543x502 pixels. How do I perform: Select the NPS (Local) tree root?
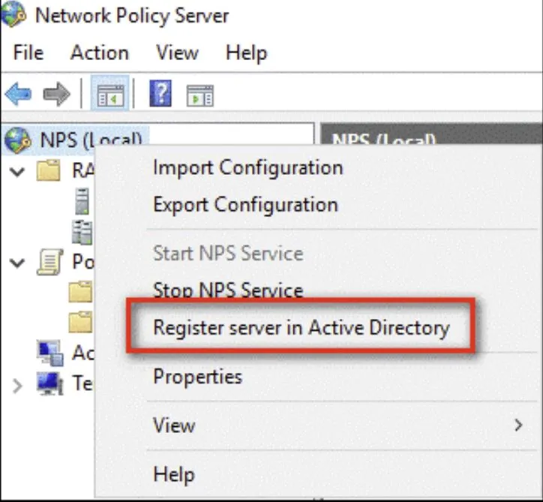click(x=91, y=140)
